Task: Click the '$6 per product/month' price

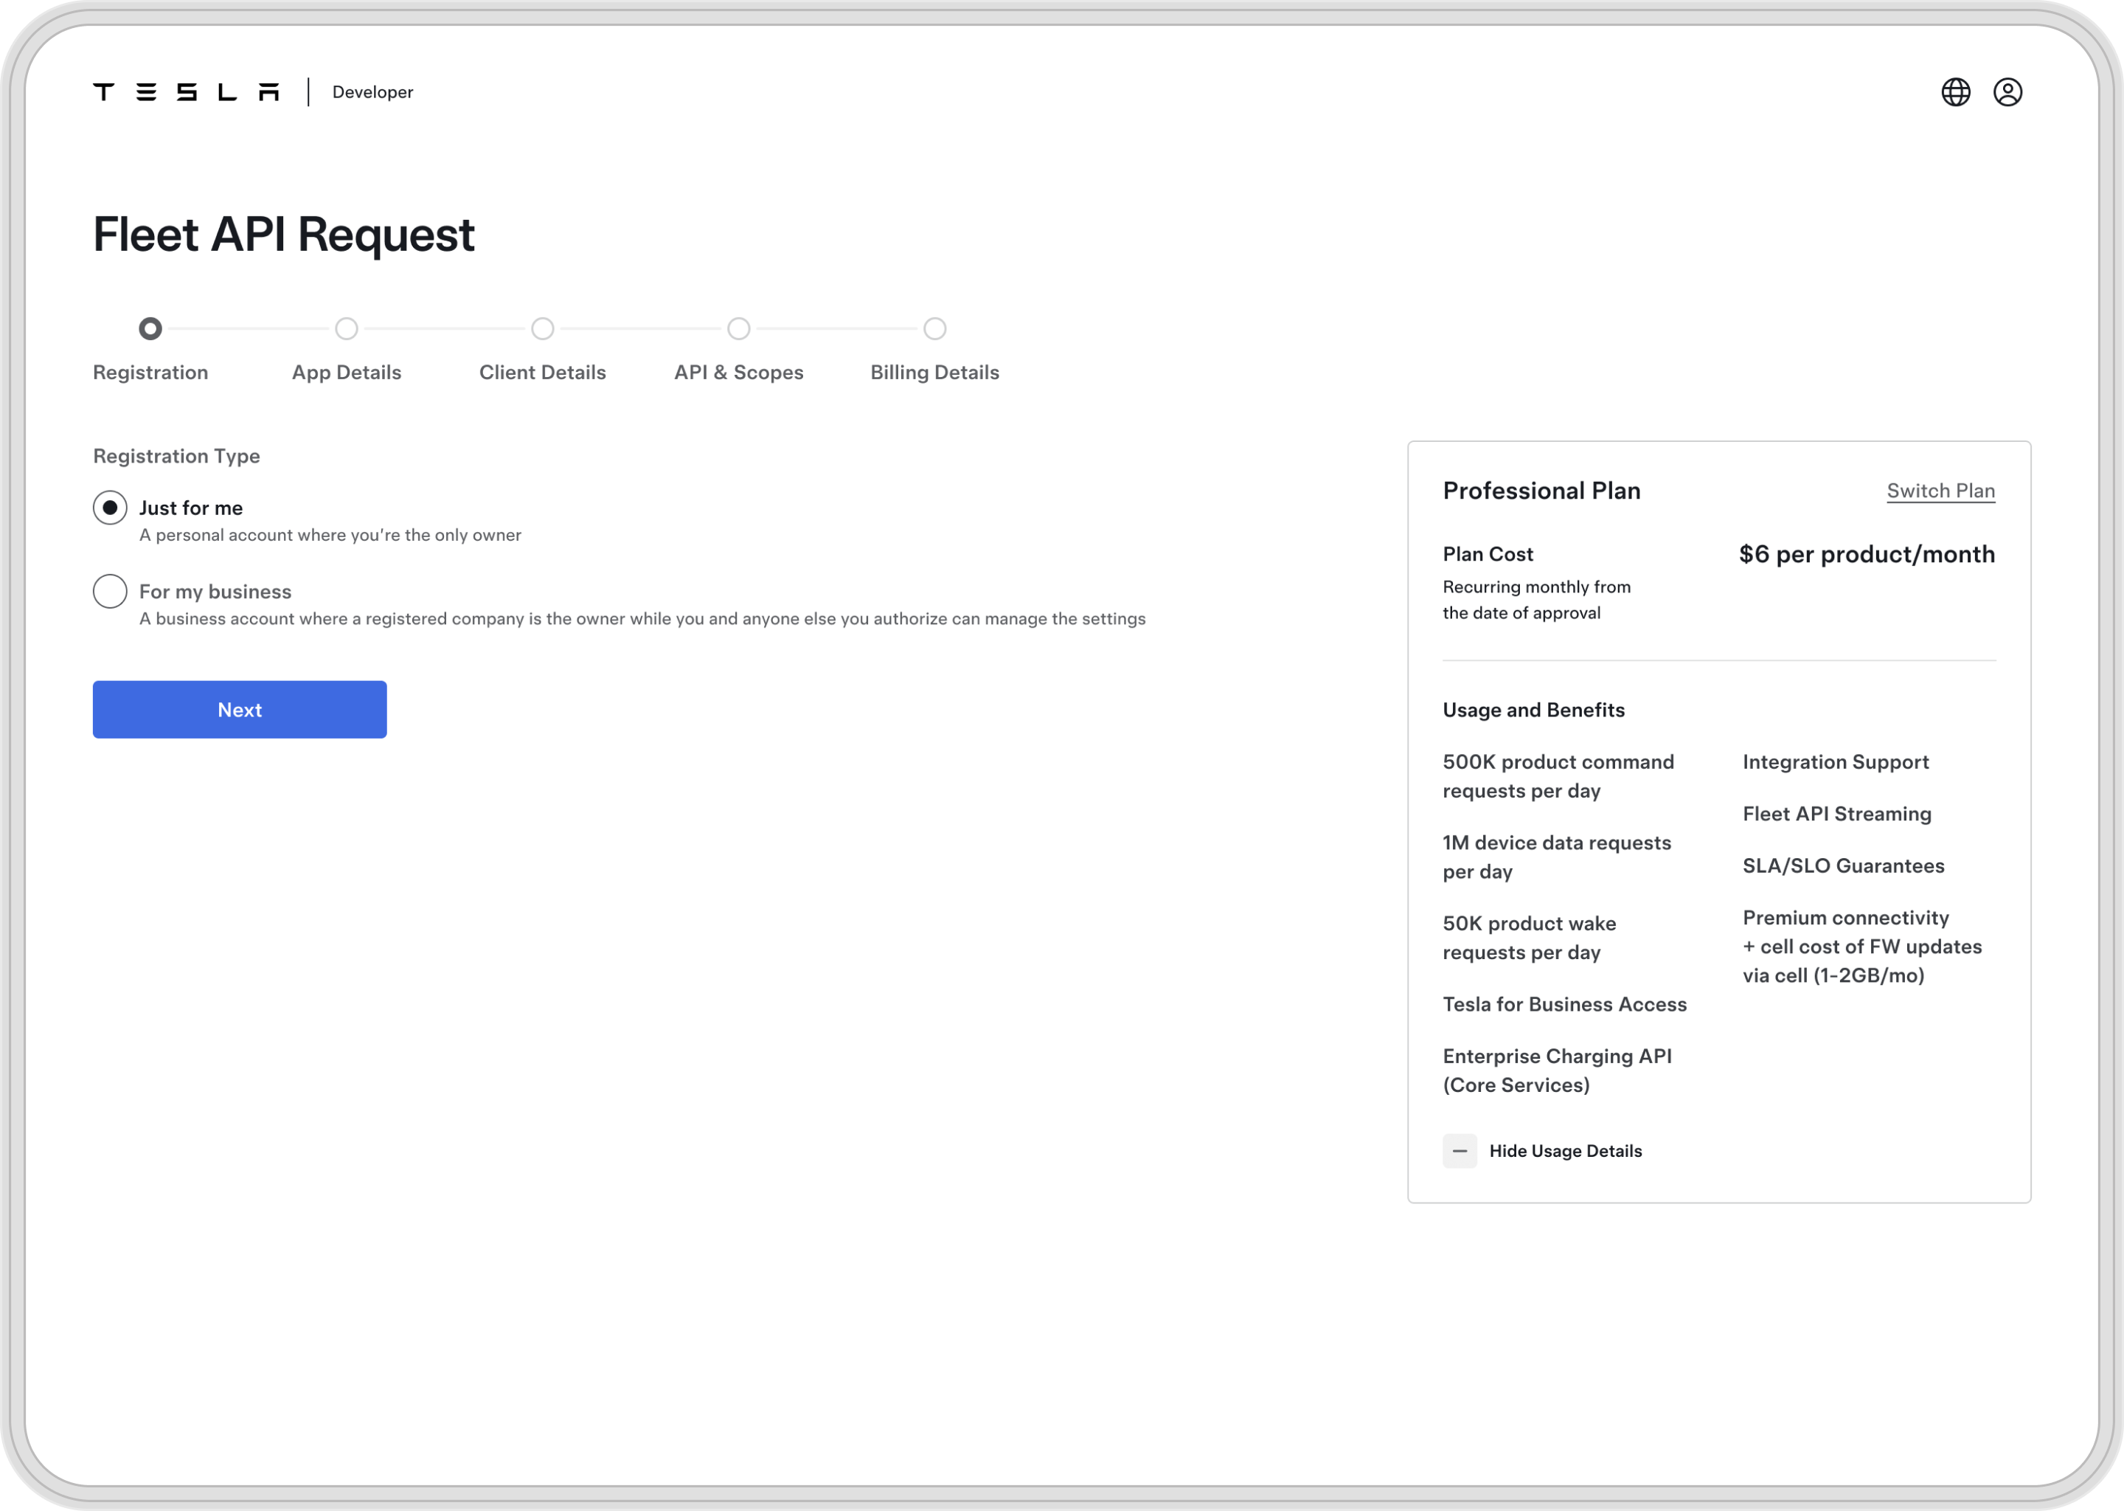Action: click(1867, 555)
